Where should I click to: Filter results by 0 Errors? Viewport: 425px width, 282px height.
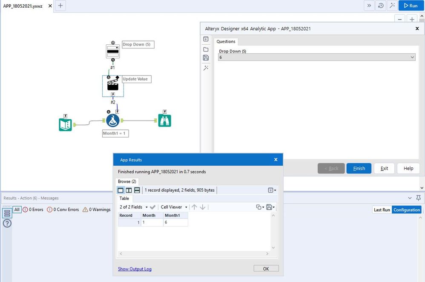click(33, 210)
